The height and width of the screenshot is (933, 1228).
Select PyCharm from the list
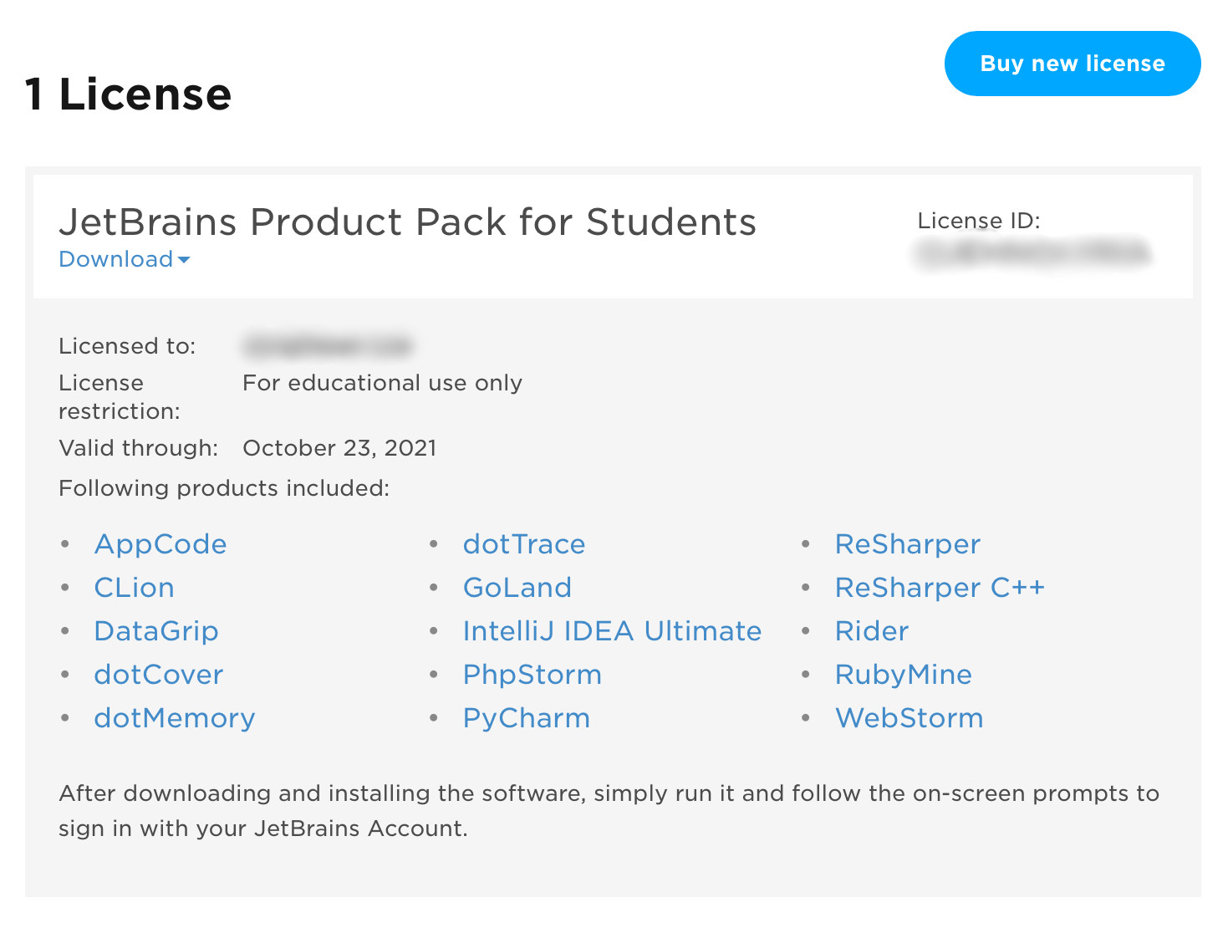coord(526,717)
